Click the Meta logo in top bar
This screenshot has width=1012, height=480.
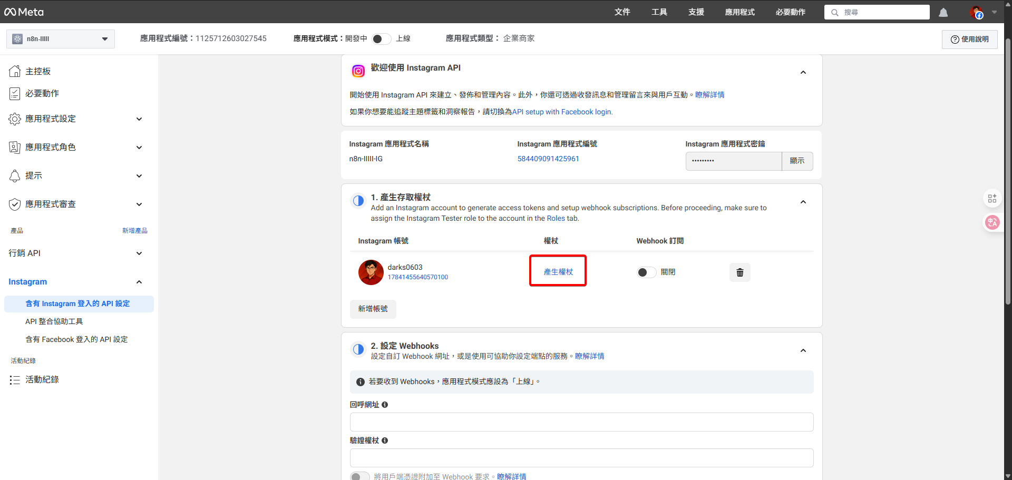pyautogui.click(x=24, y=11)
